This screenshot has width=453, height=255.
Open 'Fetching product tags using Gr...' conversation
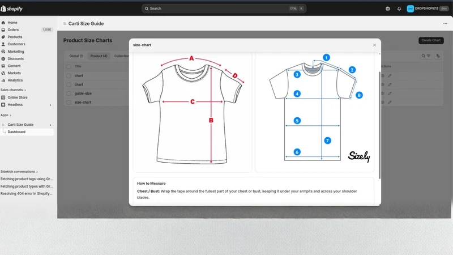[x=27, y=179]
